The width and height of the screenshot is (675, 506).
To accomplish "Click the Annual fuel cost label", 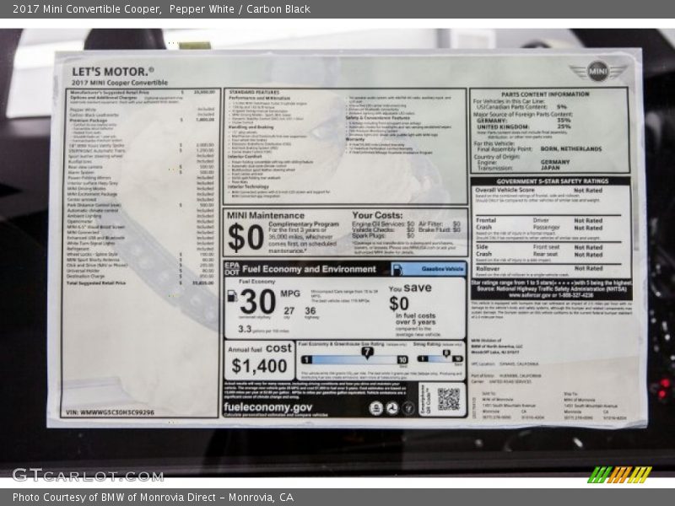I will 260,348.
